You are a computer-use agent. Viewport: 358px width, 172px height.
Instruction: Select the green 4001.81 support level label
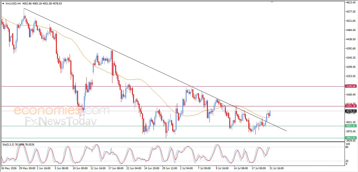(351, 126)
